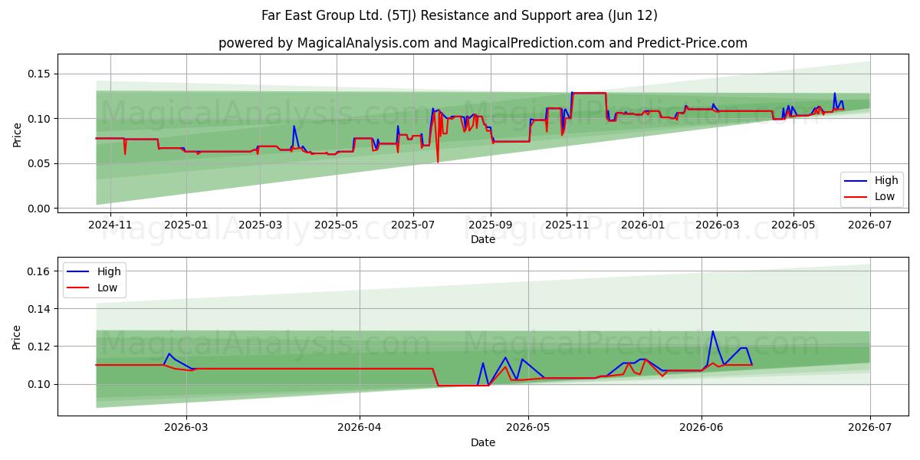Click the '2025-11' x-axis label in the top chart
Image resolution: width=920 pixels, height=460 pixels.
click(567, 225)
